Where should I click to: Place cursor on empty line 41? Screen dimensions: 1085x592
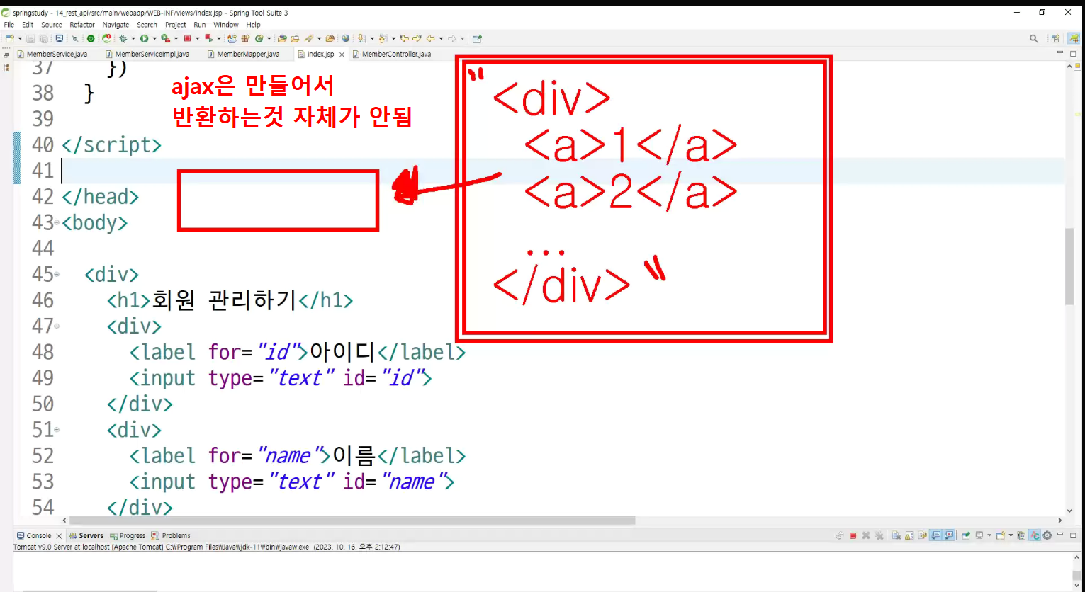(563, 171)
